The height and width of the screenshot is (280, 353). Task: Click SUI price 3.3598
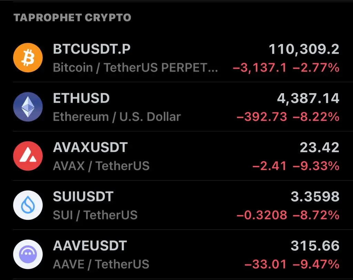(315, 197)
